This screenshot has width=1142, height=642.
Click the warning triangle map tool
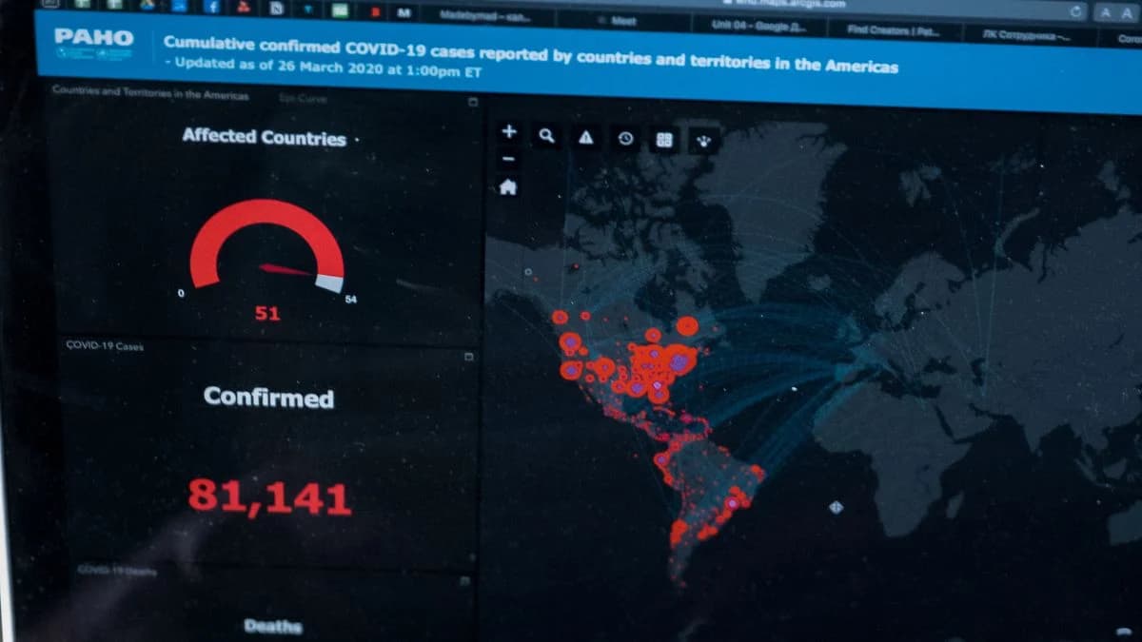(x=585, y=138)
